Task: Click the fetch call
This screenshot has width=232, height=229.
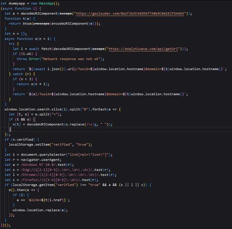Action: 46,49
